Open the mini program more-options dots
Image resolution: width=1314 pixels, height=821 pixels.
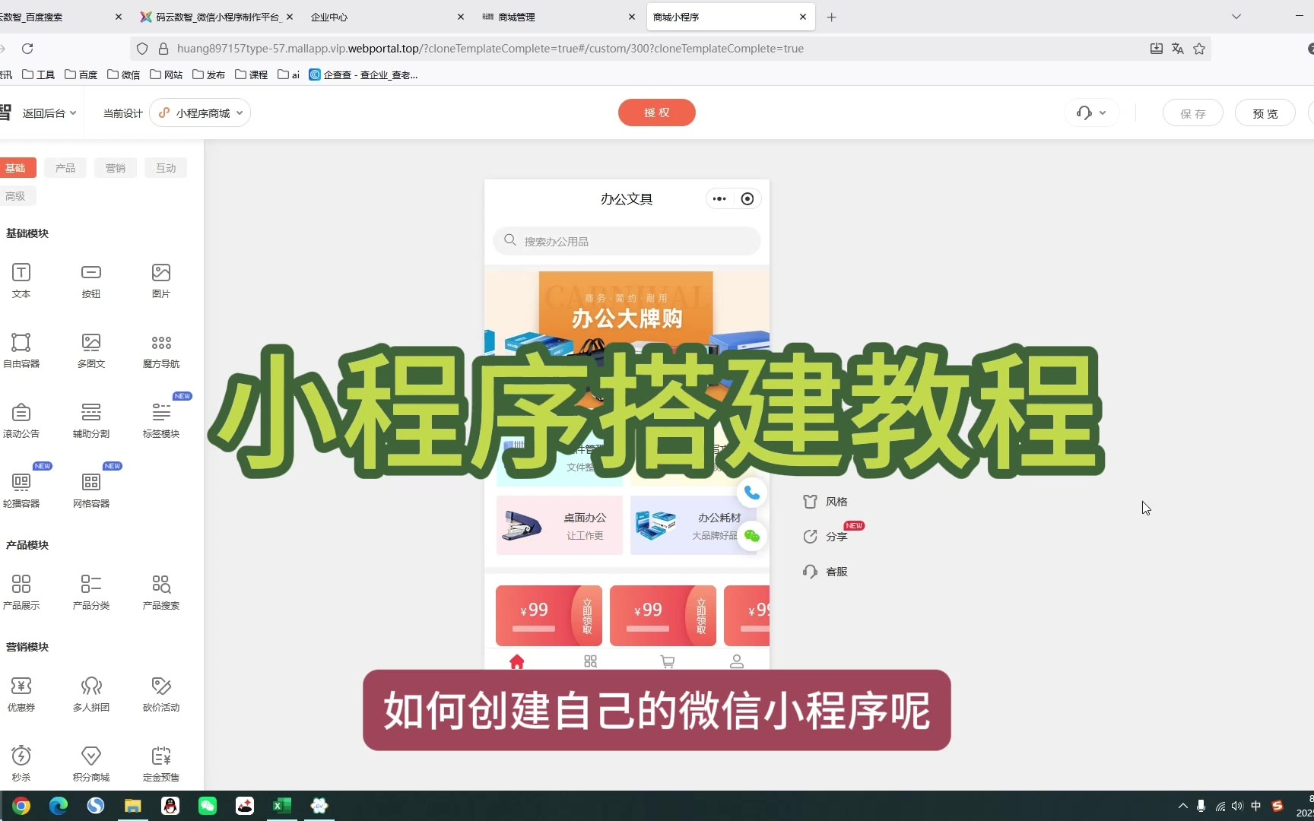pos(719,199)
